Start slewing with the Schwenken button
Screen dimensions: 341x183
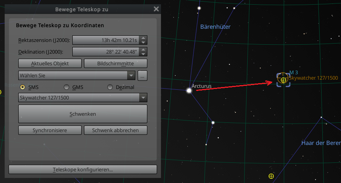click(83, 114)
